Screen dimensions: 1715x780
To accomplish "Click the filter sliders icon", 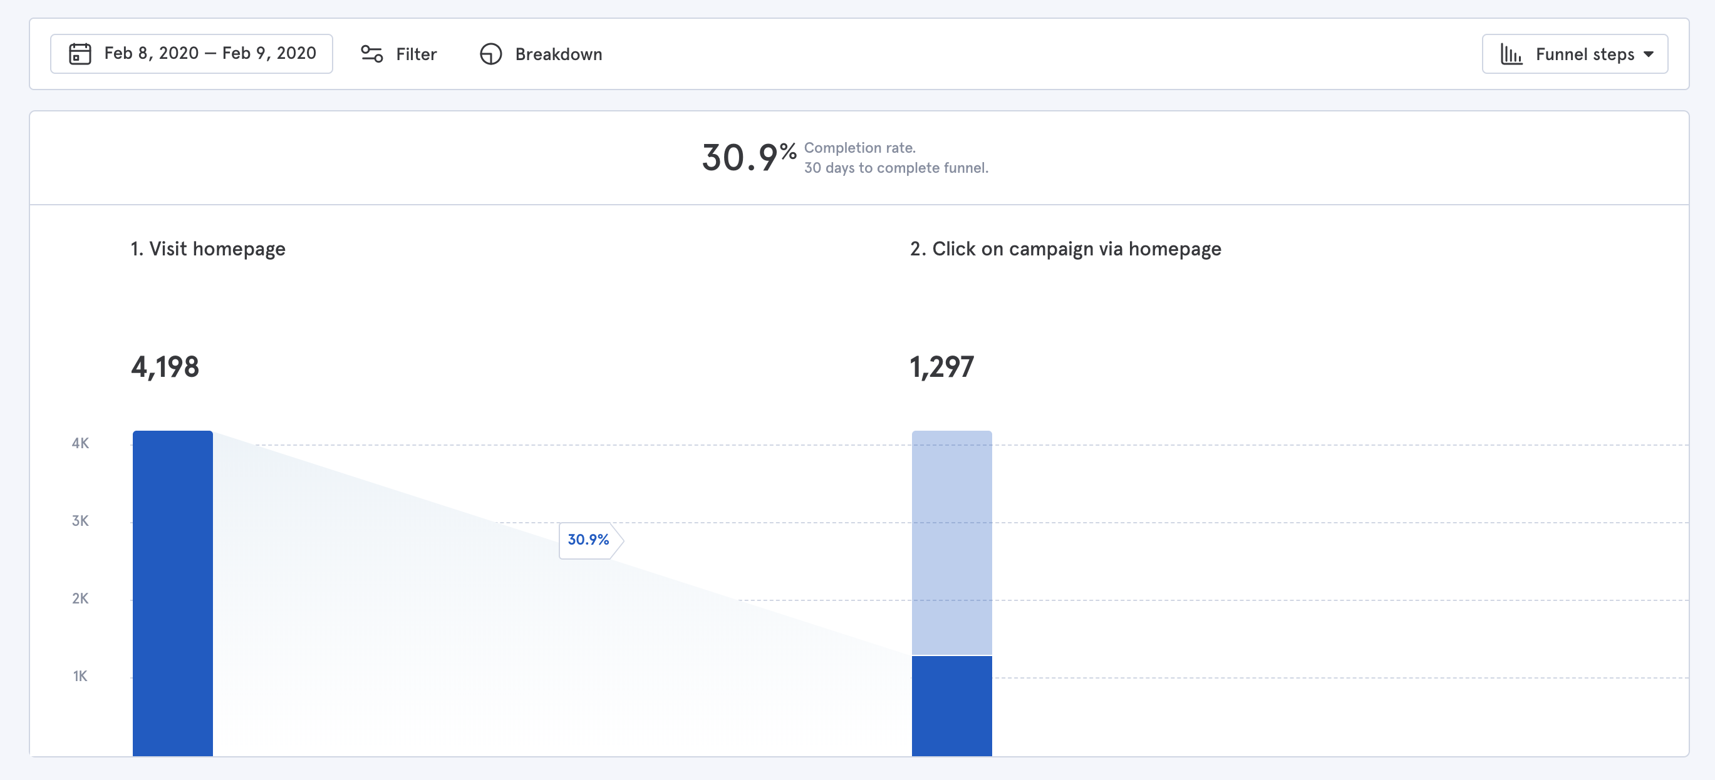I will click(371, 54).
